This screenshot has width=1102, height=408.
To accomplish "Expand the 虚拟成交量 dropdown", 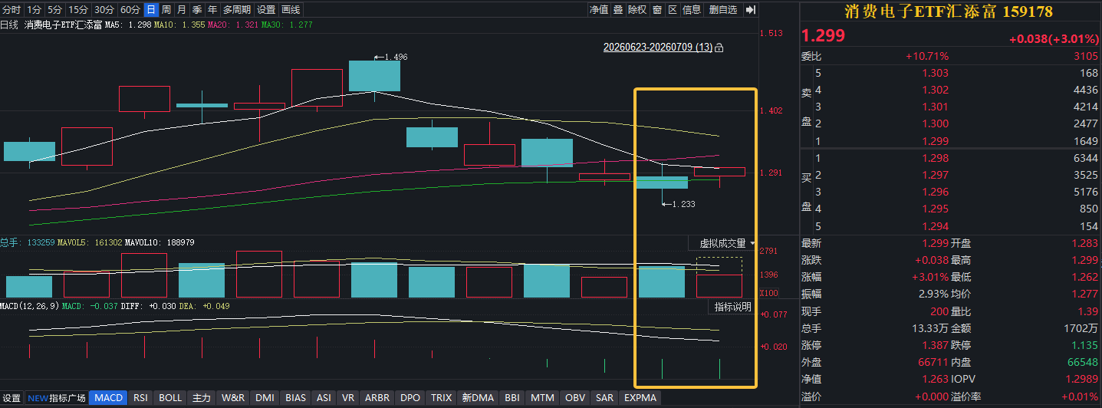I will [725, 243].
